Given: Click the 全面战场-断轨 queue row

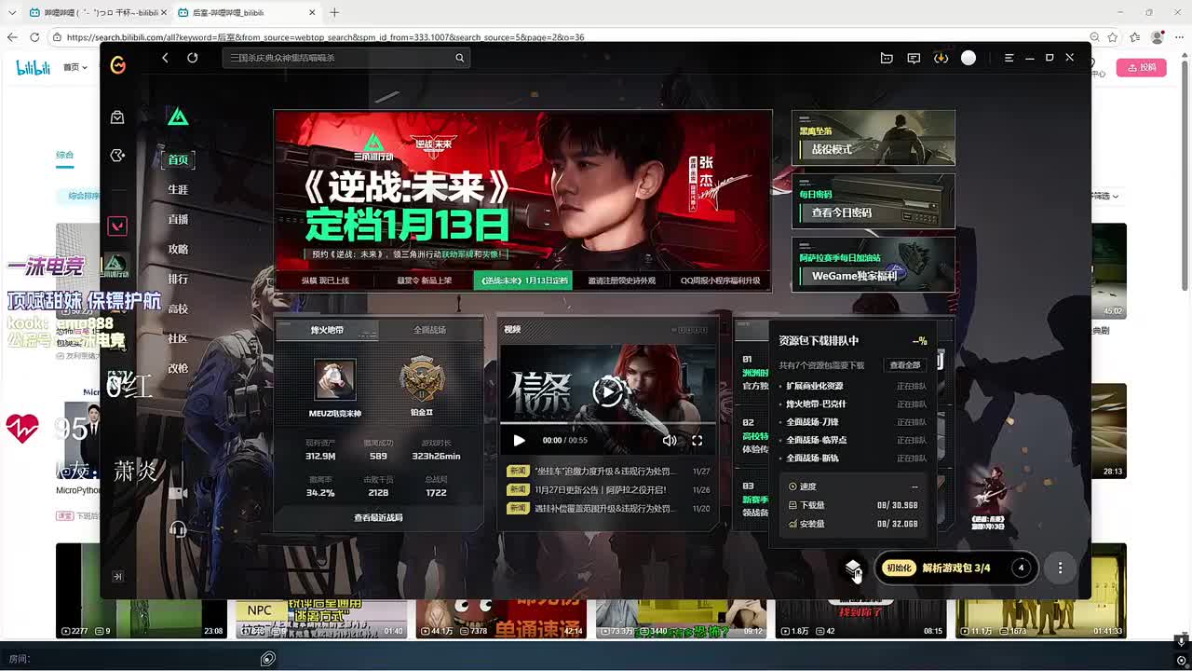Looking at the screenshot, I should coord(853,459).
